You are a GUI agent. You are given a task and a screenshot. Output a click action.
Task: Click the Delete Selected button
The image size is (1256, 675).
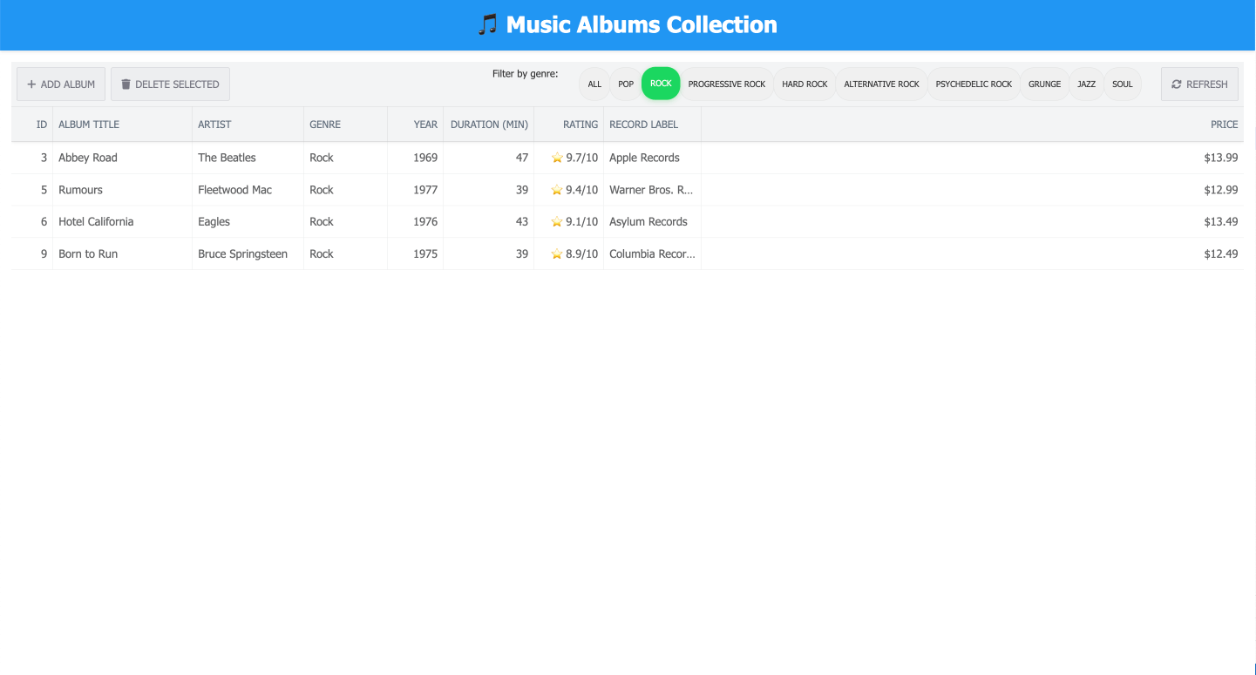(x=170, y=84)
